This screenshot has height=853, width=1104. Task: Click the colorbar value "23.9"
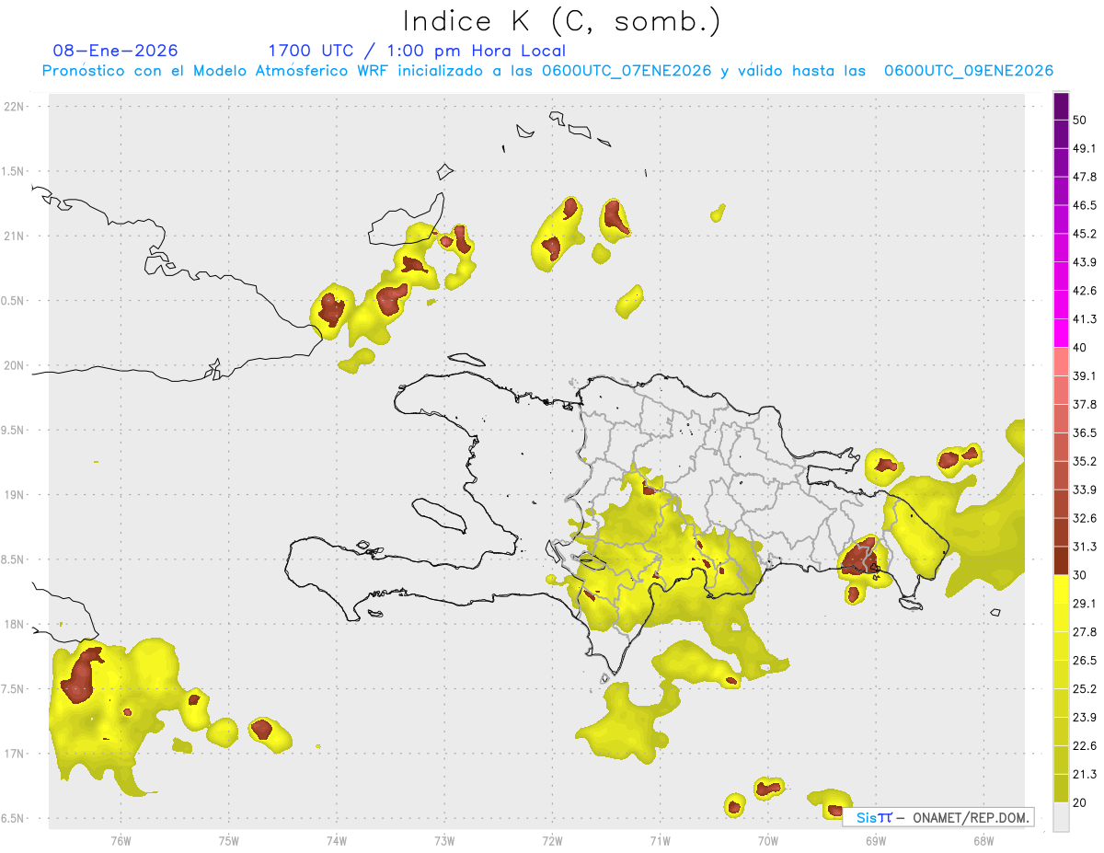pos(1084,718)
